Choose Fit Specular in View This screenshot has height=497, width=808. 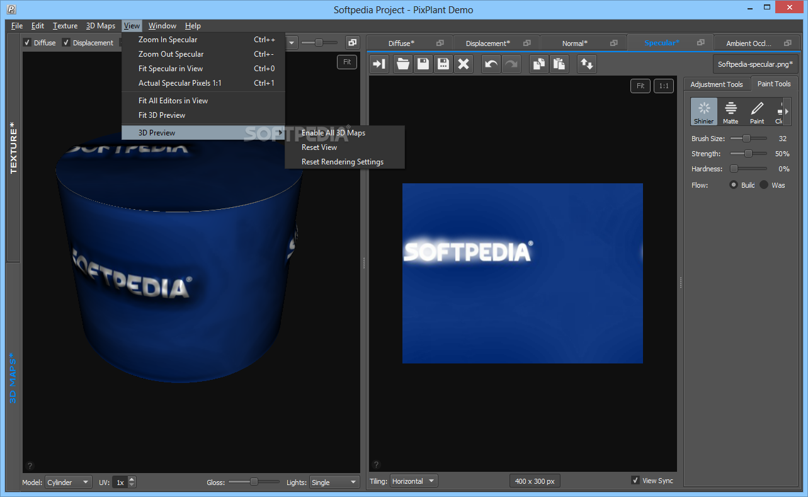pos(203,69)
